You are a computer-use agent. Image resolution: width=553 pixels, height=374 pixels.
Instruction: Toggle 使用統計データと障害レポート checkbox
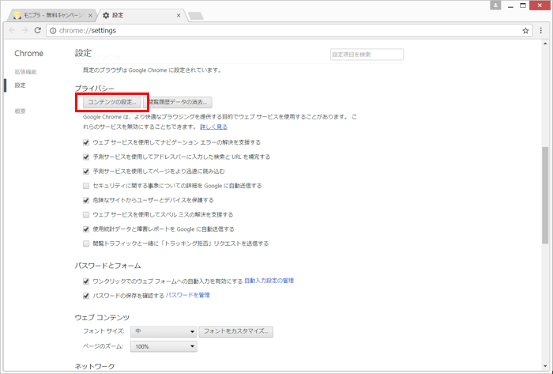pos(86,229)
